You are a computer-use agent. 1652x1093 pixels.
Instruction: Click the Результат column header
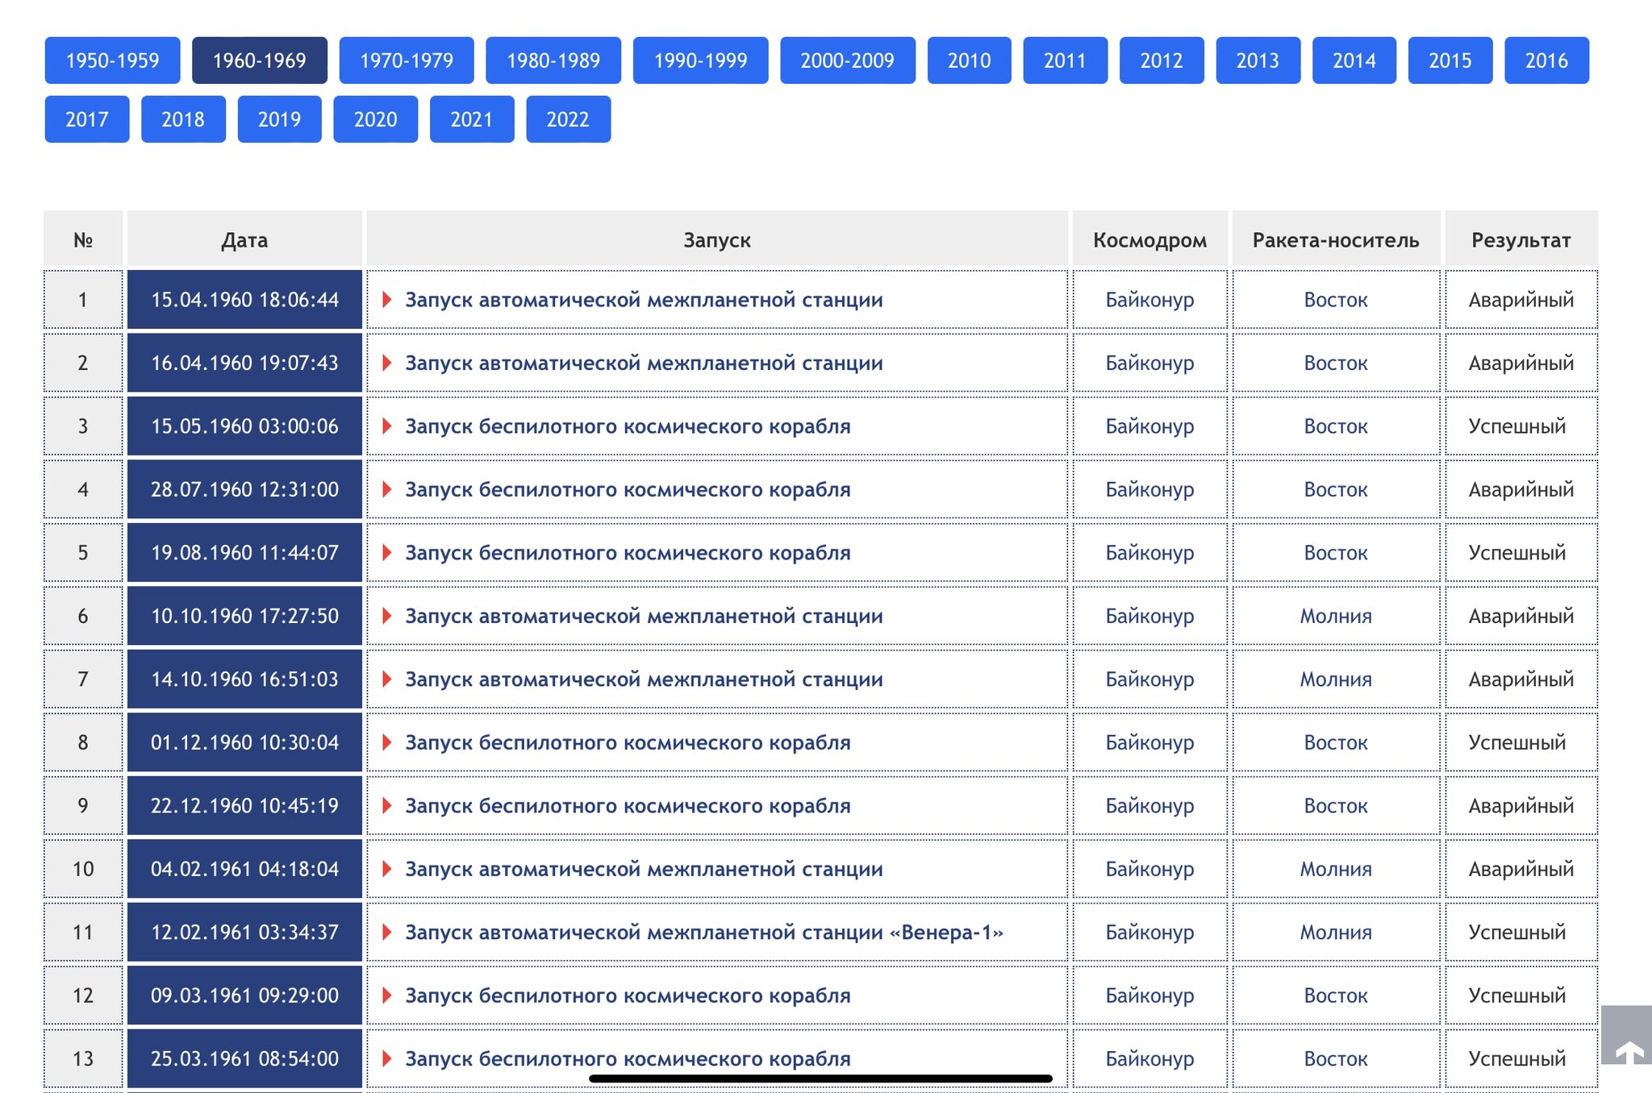pyautogui.click(x=1521, y=240)
